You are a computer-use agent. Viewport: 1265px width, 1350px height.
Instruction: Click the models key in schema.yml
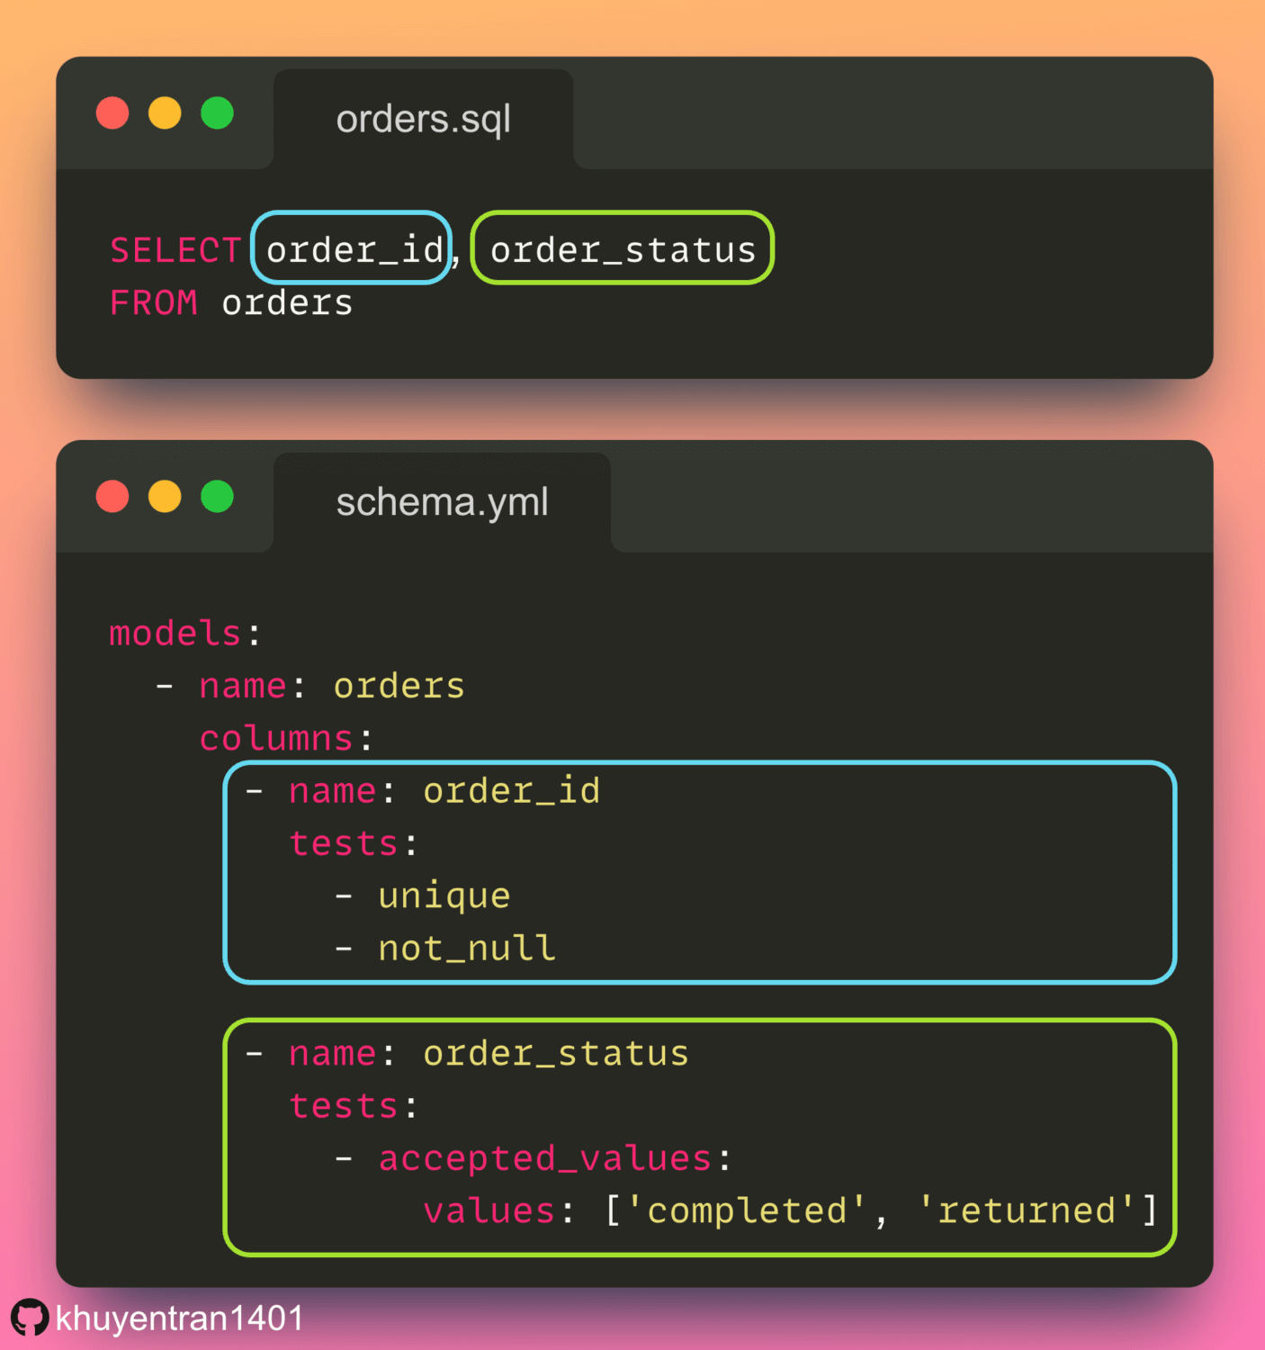(x=175, y=634)
